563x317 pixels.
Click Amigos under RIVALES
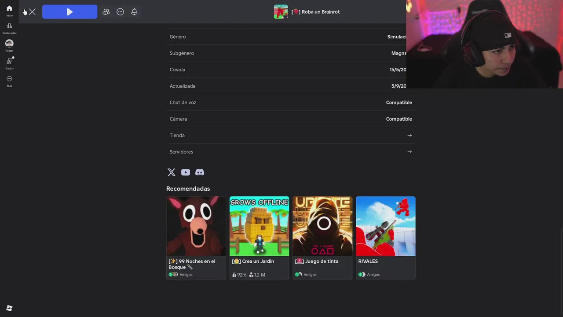tap(373, 275)
